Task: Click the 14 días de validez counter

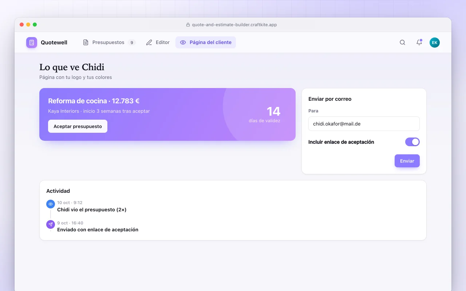Action: (x=265, y=115)
